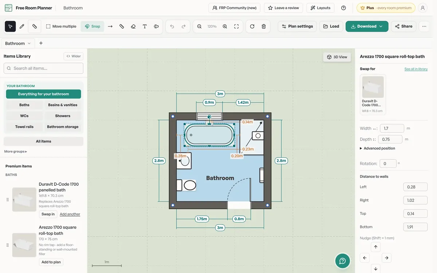Screen dimensions: 437x273
Task: Open the Bathroom tab dropdown
Action: coord(29,43)
